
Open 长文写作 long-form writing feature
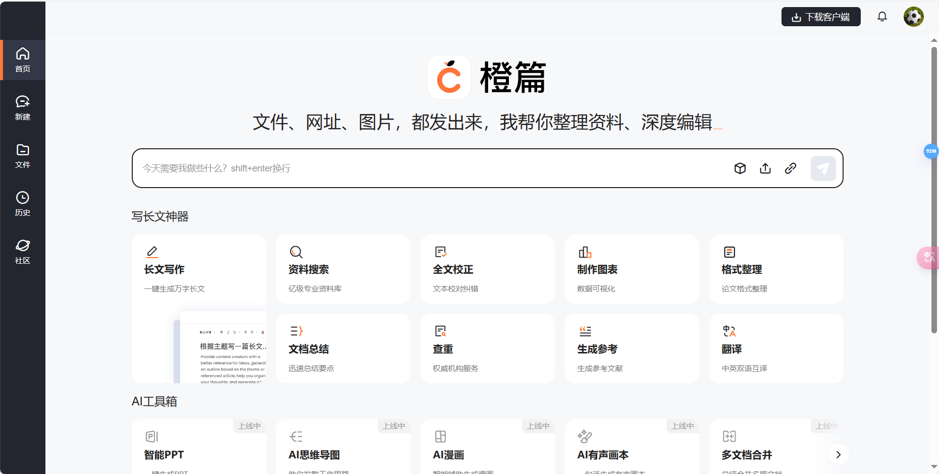[198, 269]
